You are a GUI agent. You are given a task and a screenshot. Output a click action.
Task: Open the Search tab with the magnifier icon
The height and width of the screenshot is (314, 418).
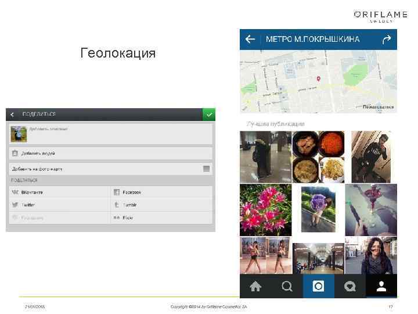287,286
